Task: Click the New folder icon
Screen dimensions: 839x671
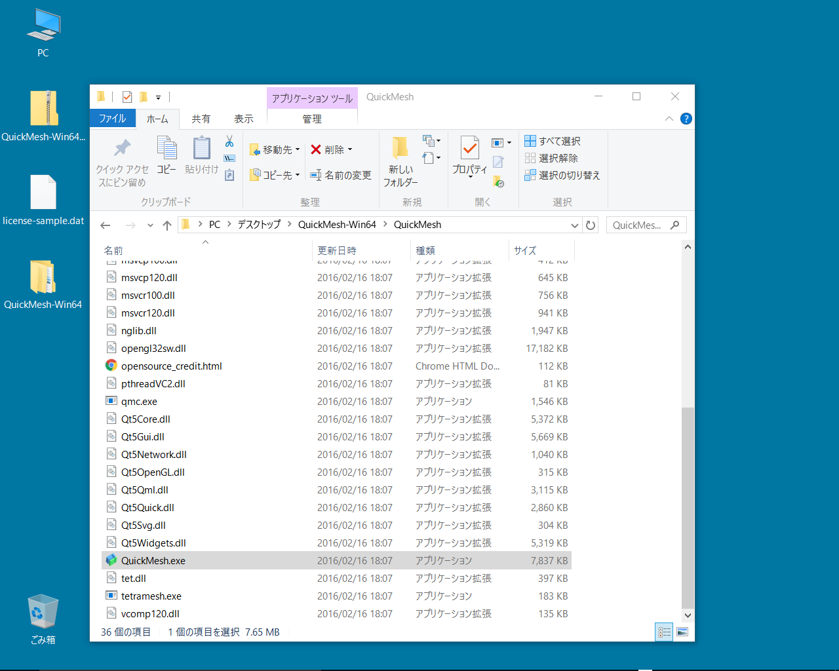Action: [x=400, y=148]
